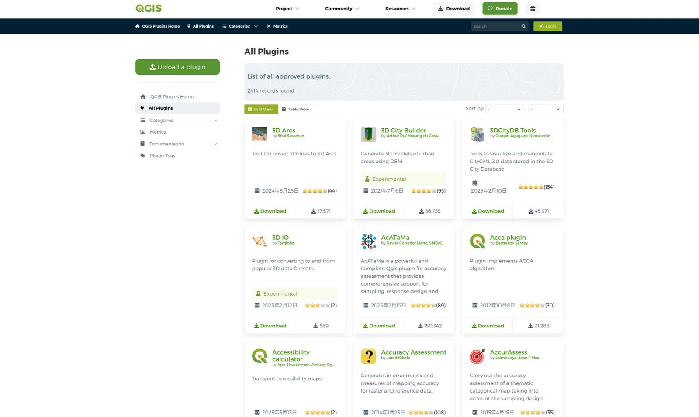Click the Plugin Tags tag icon
The height and width of the screenshot is (417, 699).
click(142, 155)
